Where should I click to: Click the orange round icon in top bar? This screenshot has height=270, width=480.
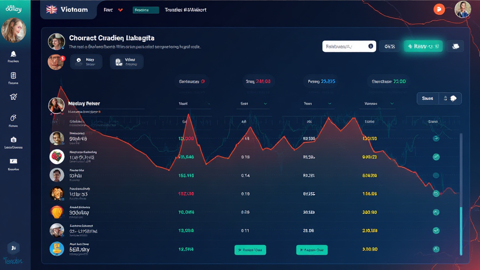point(439,9)
